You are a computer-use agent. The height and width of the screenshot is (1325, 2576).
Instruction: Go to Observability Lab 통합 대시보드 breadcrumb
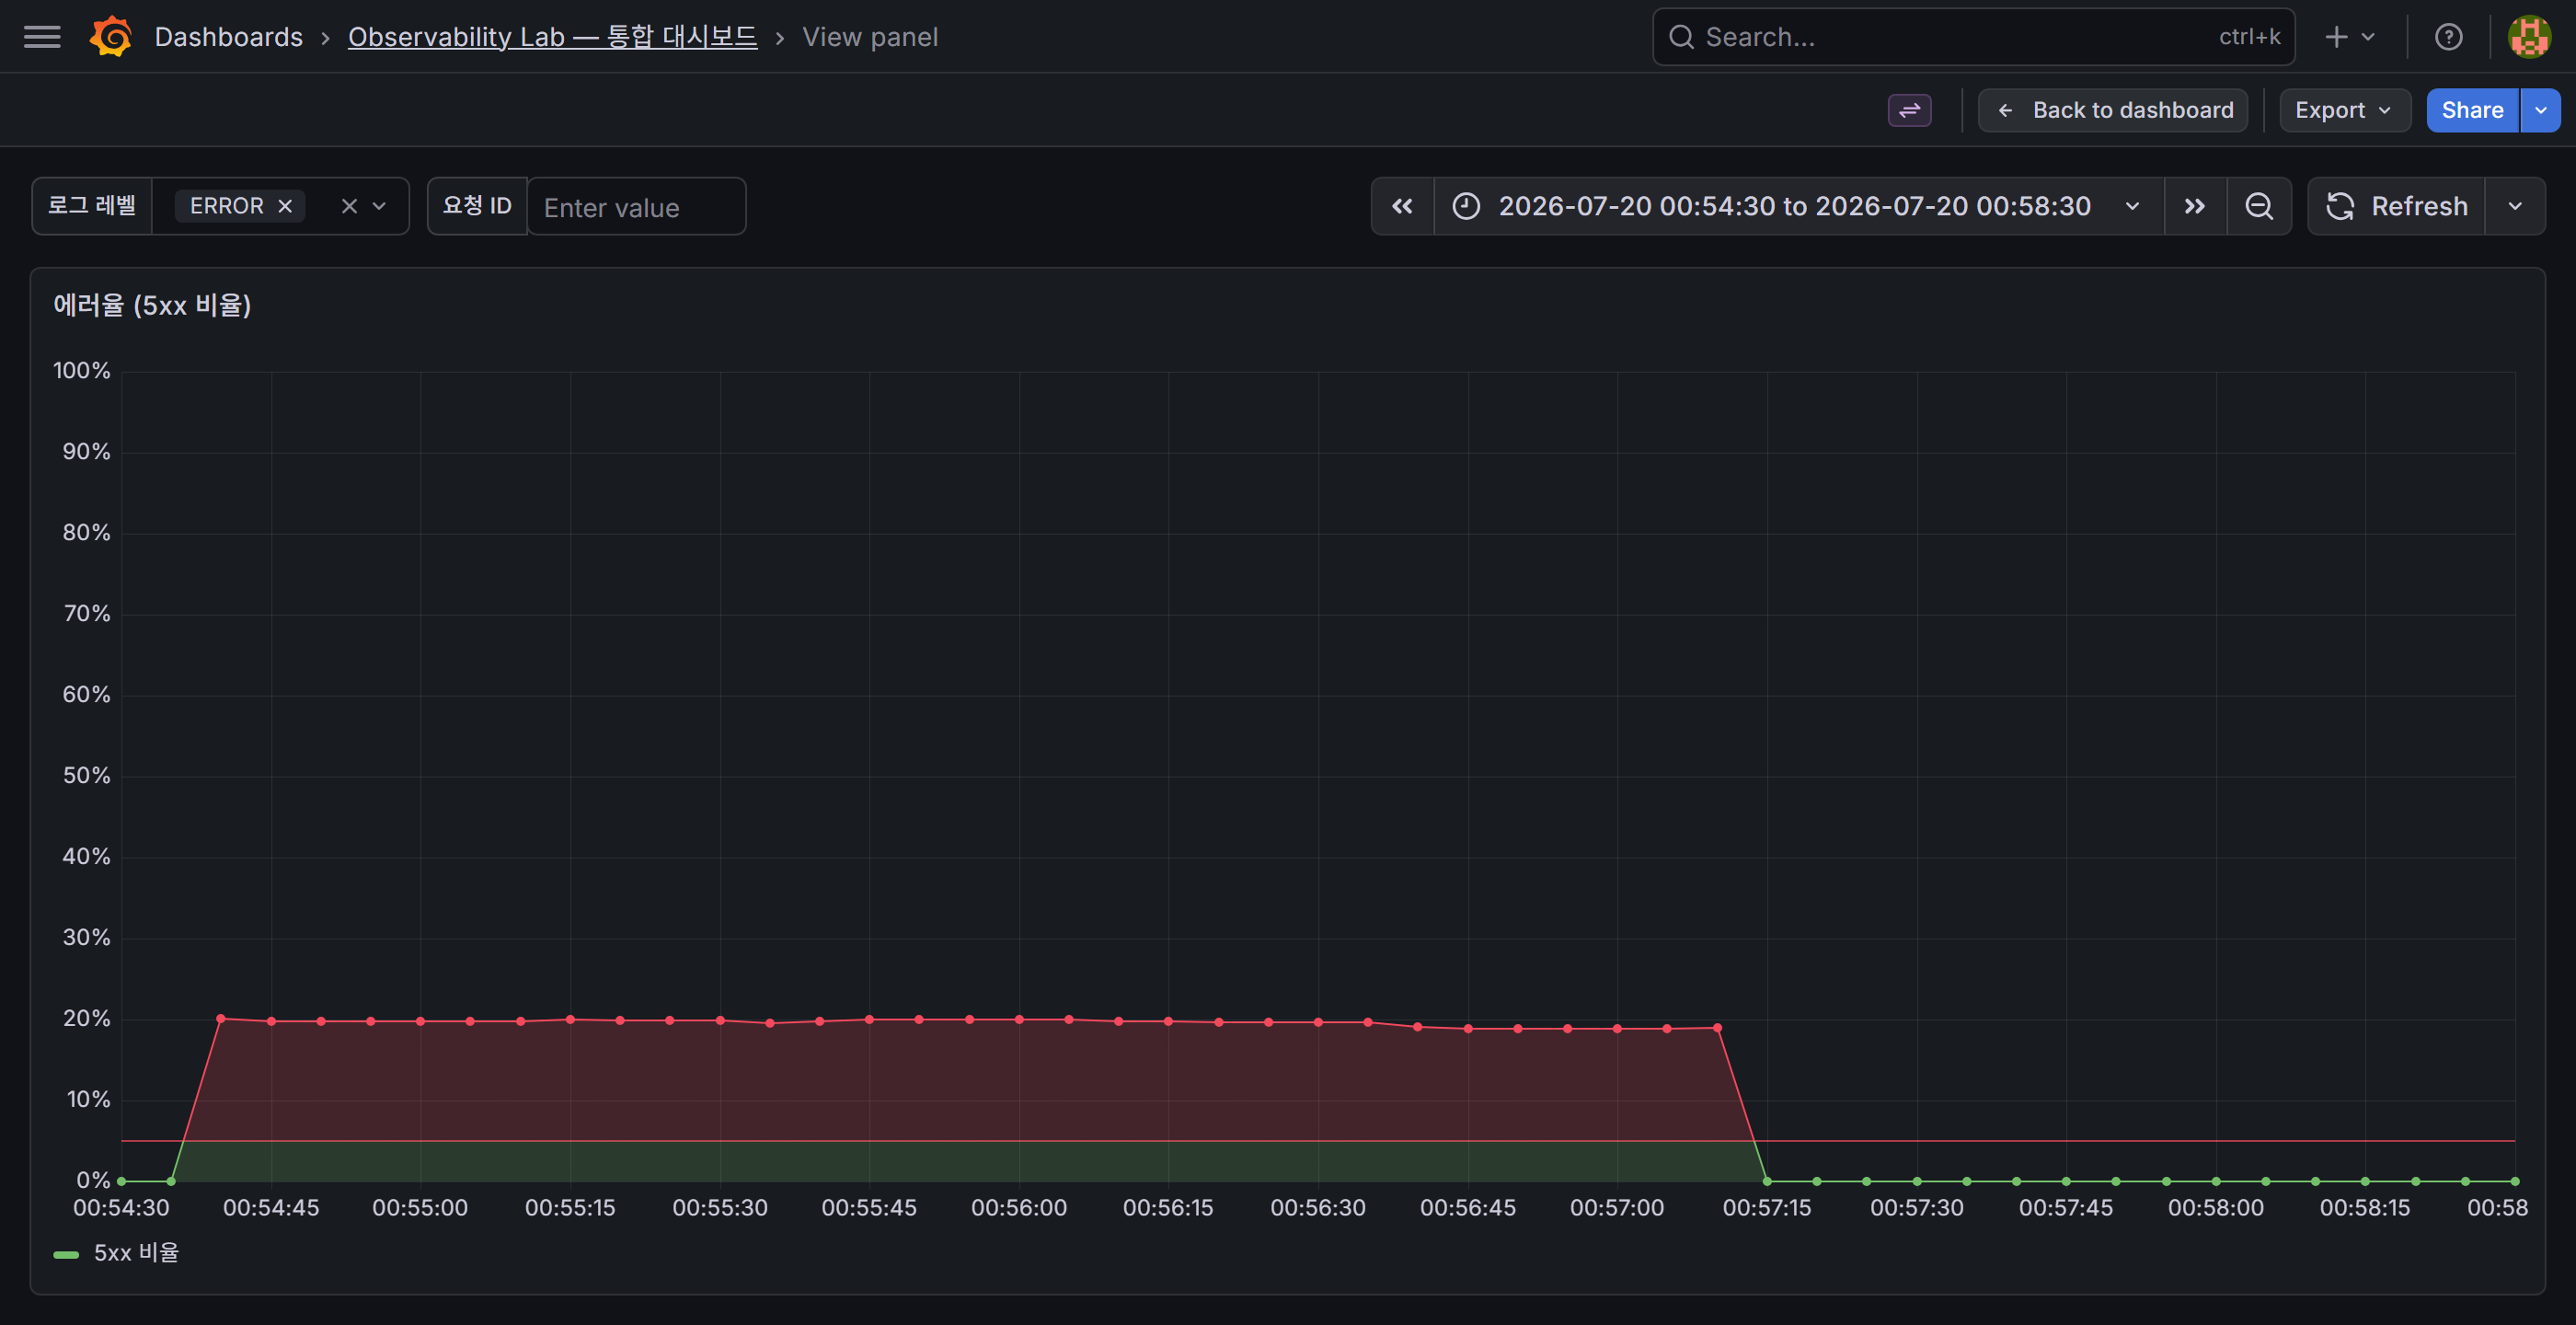(x=552, y=37)
